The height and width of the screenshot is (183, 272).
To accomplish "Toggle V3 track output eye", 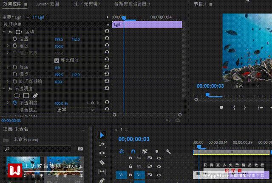I will tap(159, 158).
